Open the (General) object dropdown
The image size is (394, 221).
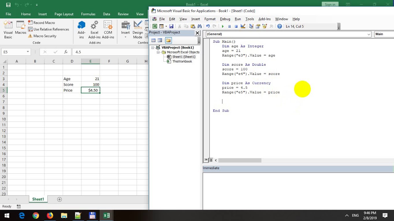tap(288, 34)
